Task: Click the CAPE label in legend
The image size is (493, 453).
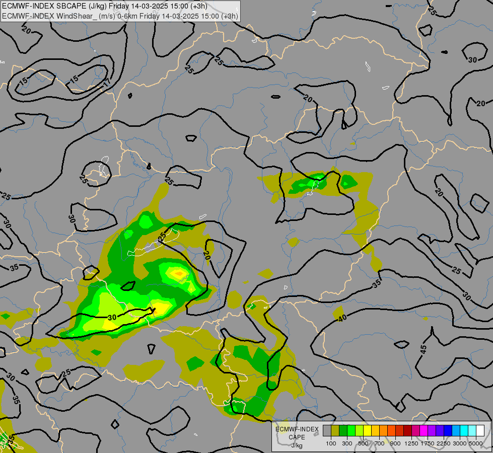Action: tap(297, 437)
